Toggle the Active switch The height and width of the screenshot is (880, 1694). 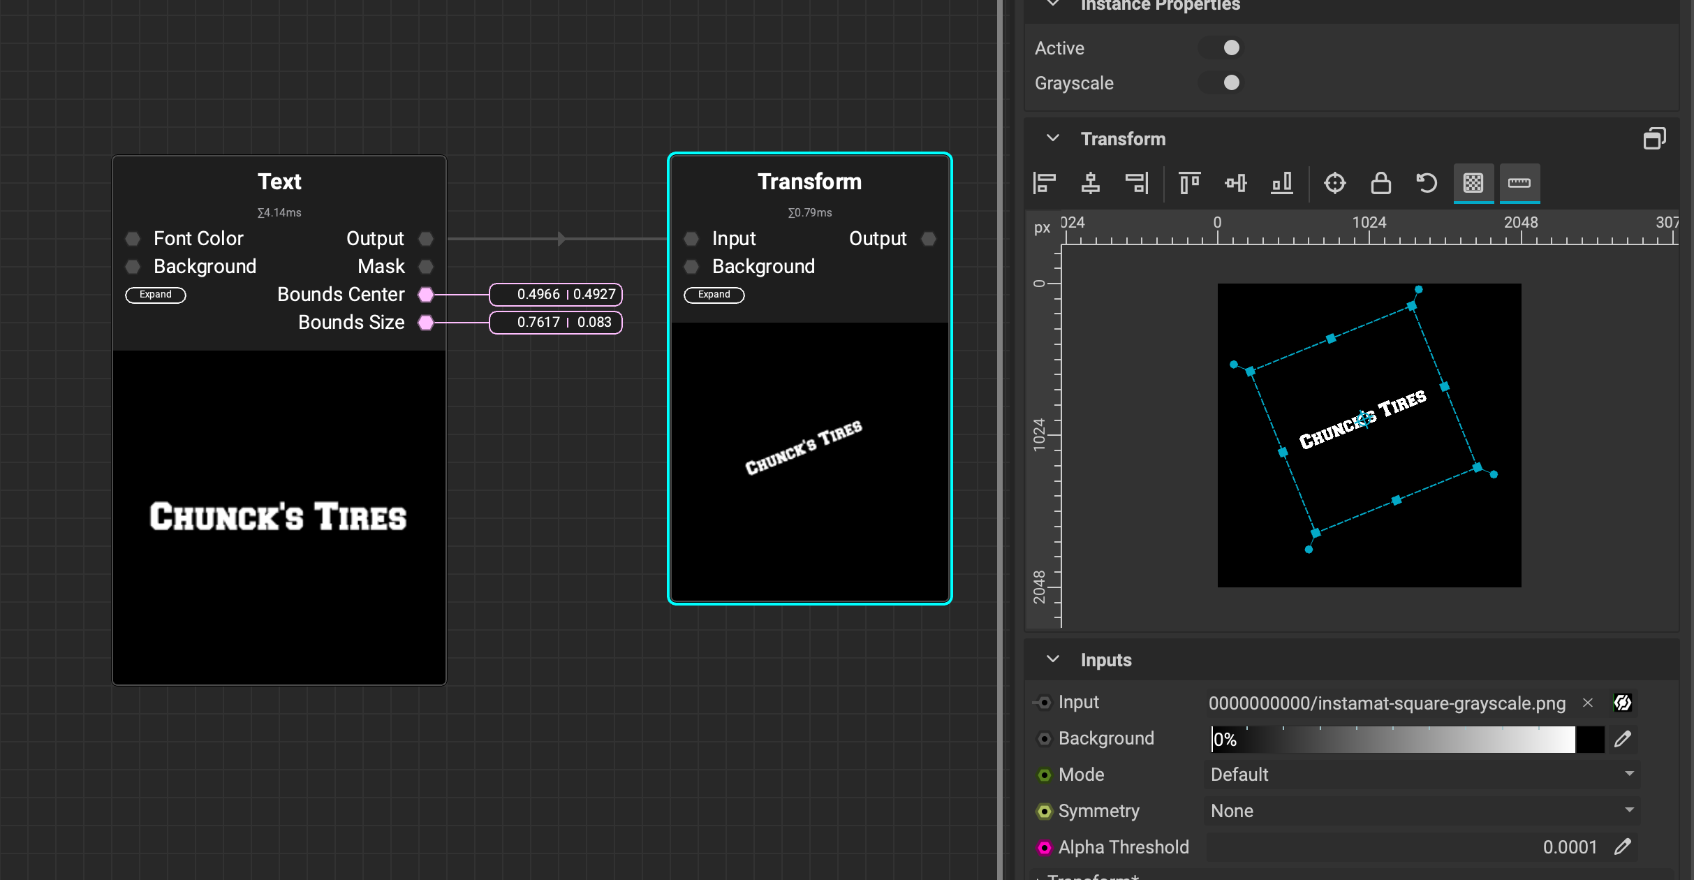(1222, 47)
